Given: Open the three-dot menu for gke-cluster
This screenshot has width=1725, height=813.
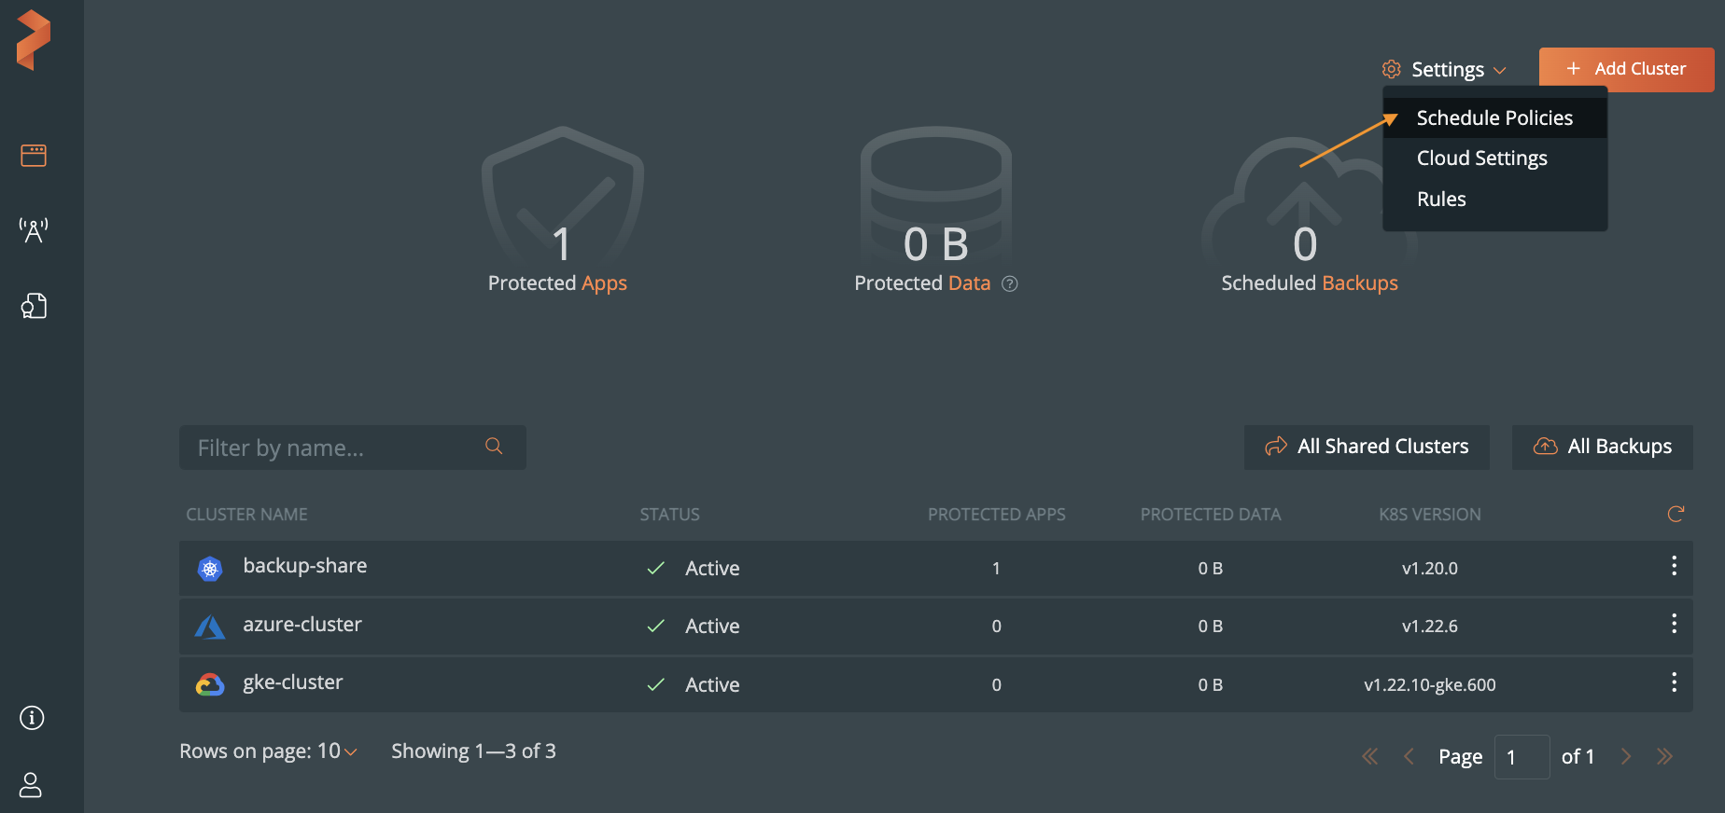Looking at the screenshot, I should pos(1674,682).
